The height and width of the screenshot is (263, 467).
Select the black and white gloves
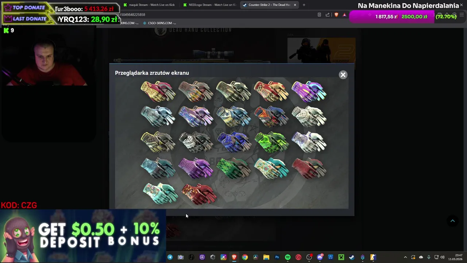pyautogui.click(x=196, y=142)
